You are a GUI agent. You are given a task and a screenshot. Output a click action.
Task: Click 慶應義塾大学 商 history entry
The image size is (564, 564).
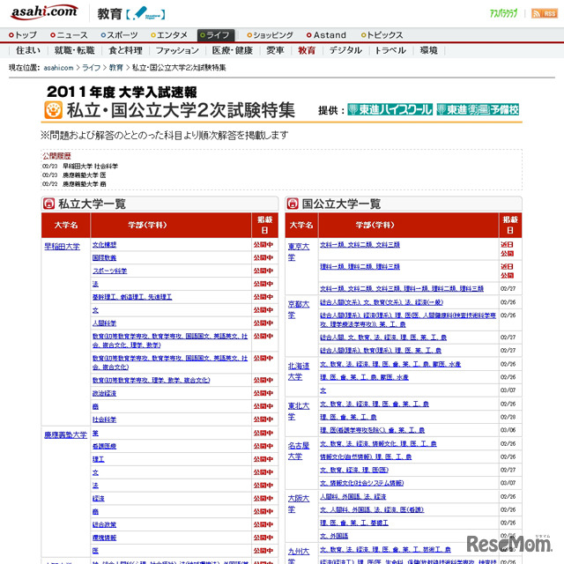(85, 184)
